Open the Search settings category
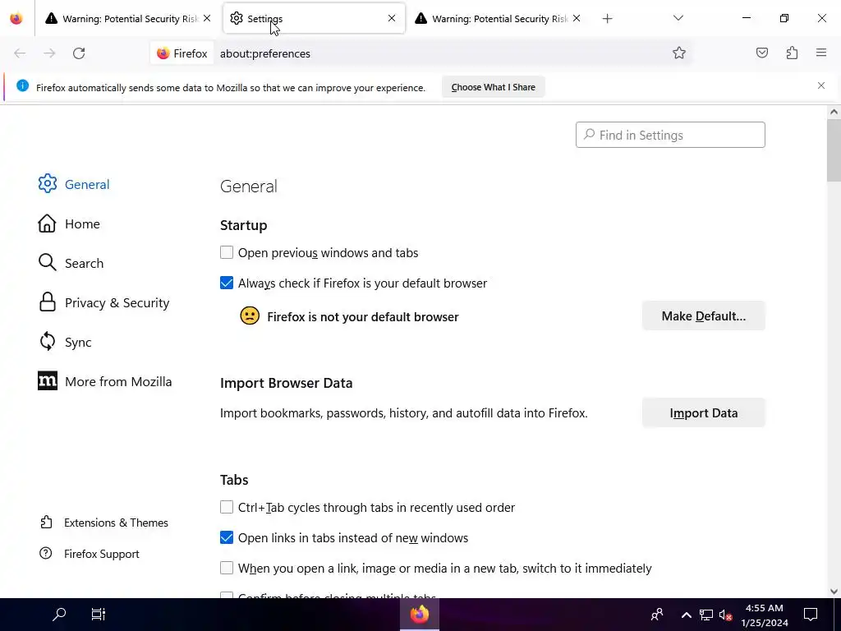 [x=71, y=263]
